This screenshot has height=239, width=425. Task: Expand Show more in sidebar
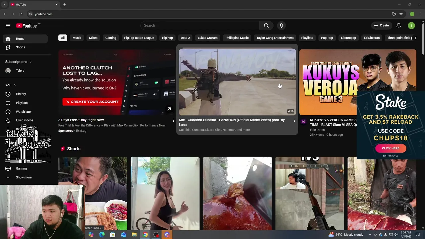pos(25,177)
